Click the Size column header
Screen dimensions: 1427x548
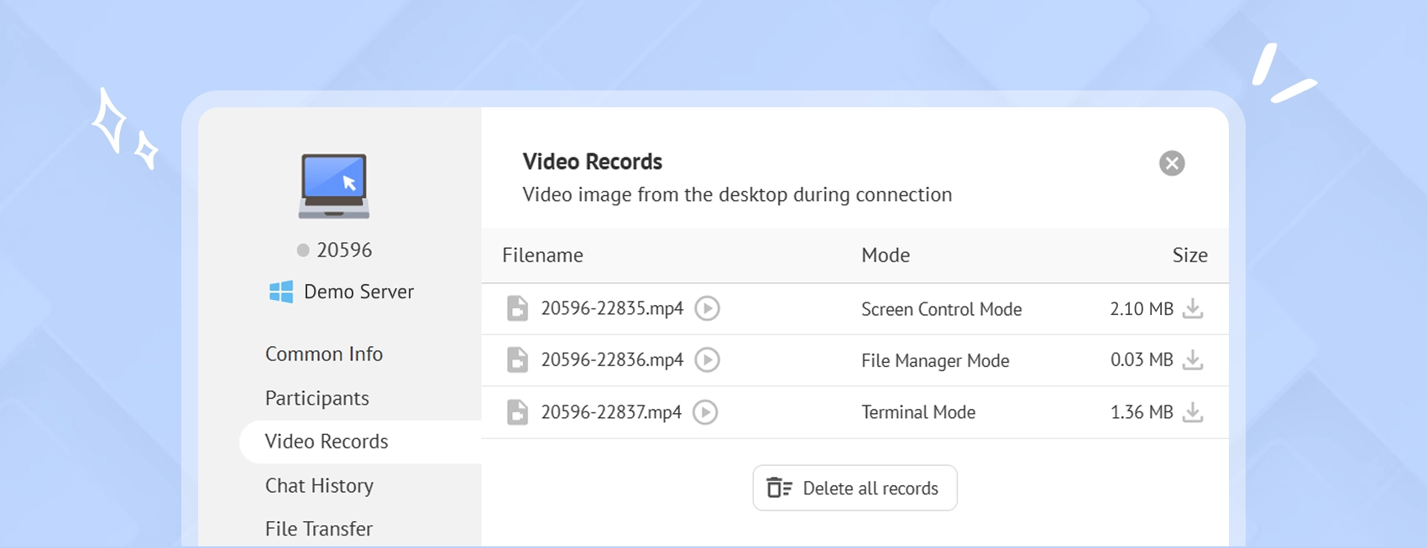pos(1189,256)
